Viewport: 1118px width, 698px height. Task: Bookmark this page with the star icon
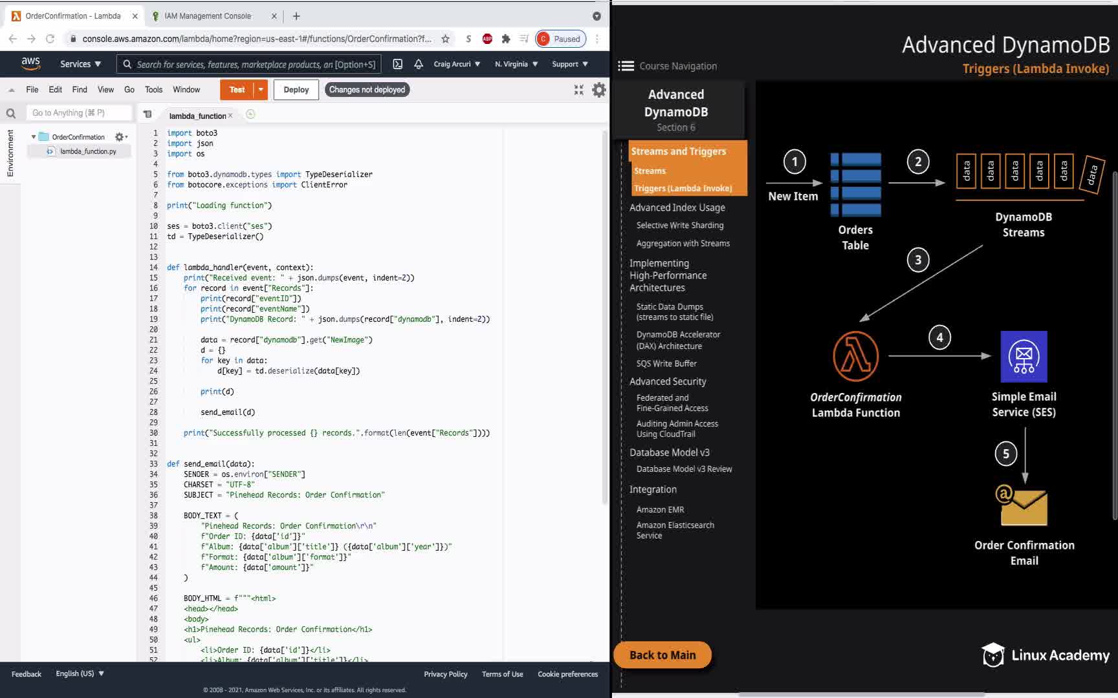pos(445,39)
